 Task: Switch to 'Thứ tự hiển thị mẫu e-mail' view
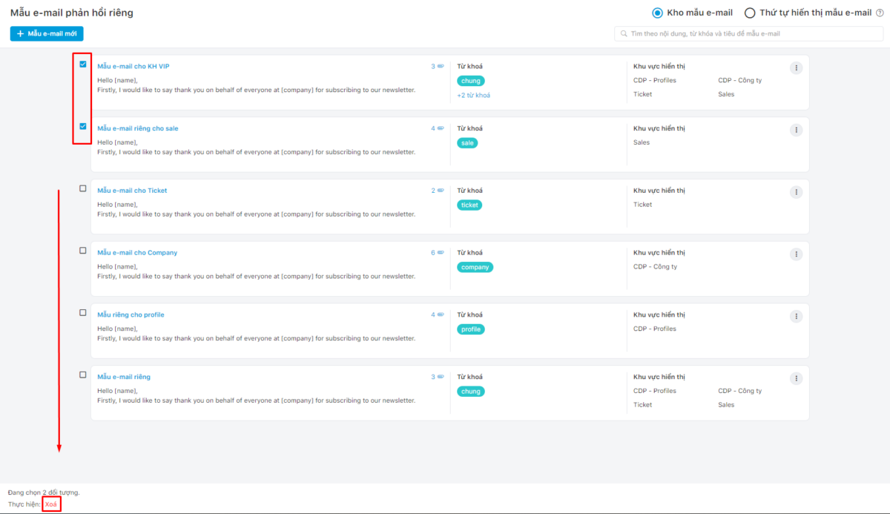click(750, 13)
